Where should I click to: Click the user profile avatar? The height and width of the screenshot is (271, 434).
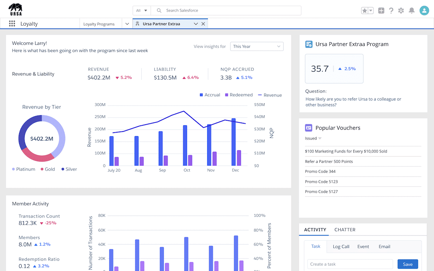424,10
